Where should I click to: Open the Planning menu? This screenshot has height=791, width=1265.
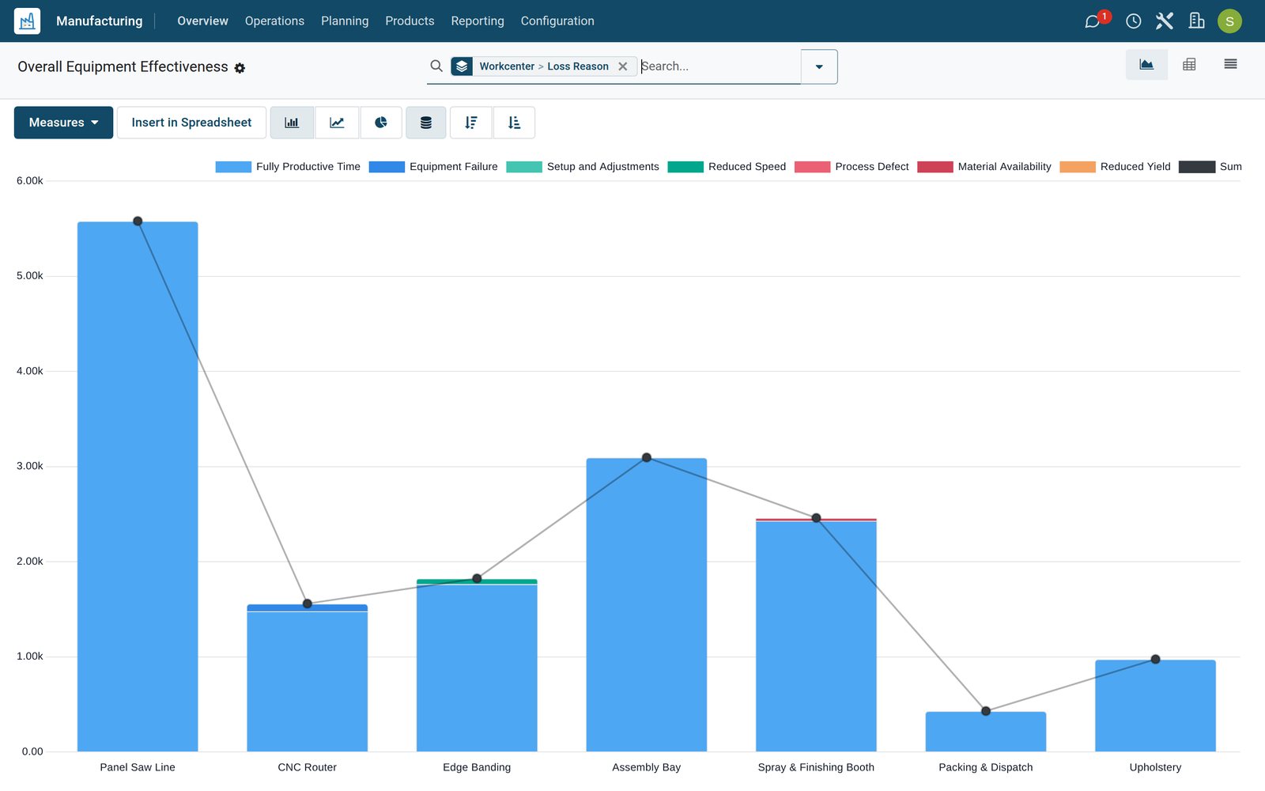345,21
